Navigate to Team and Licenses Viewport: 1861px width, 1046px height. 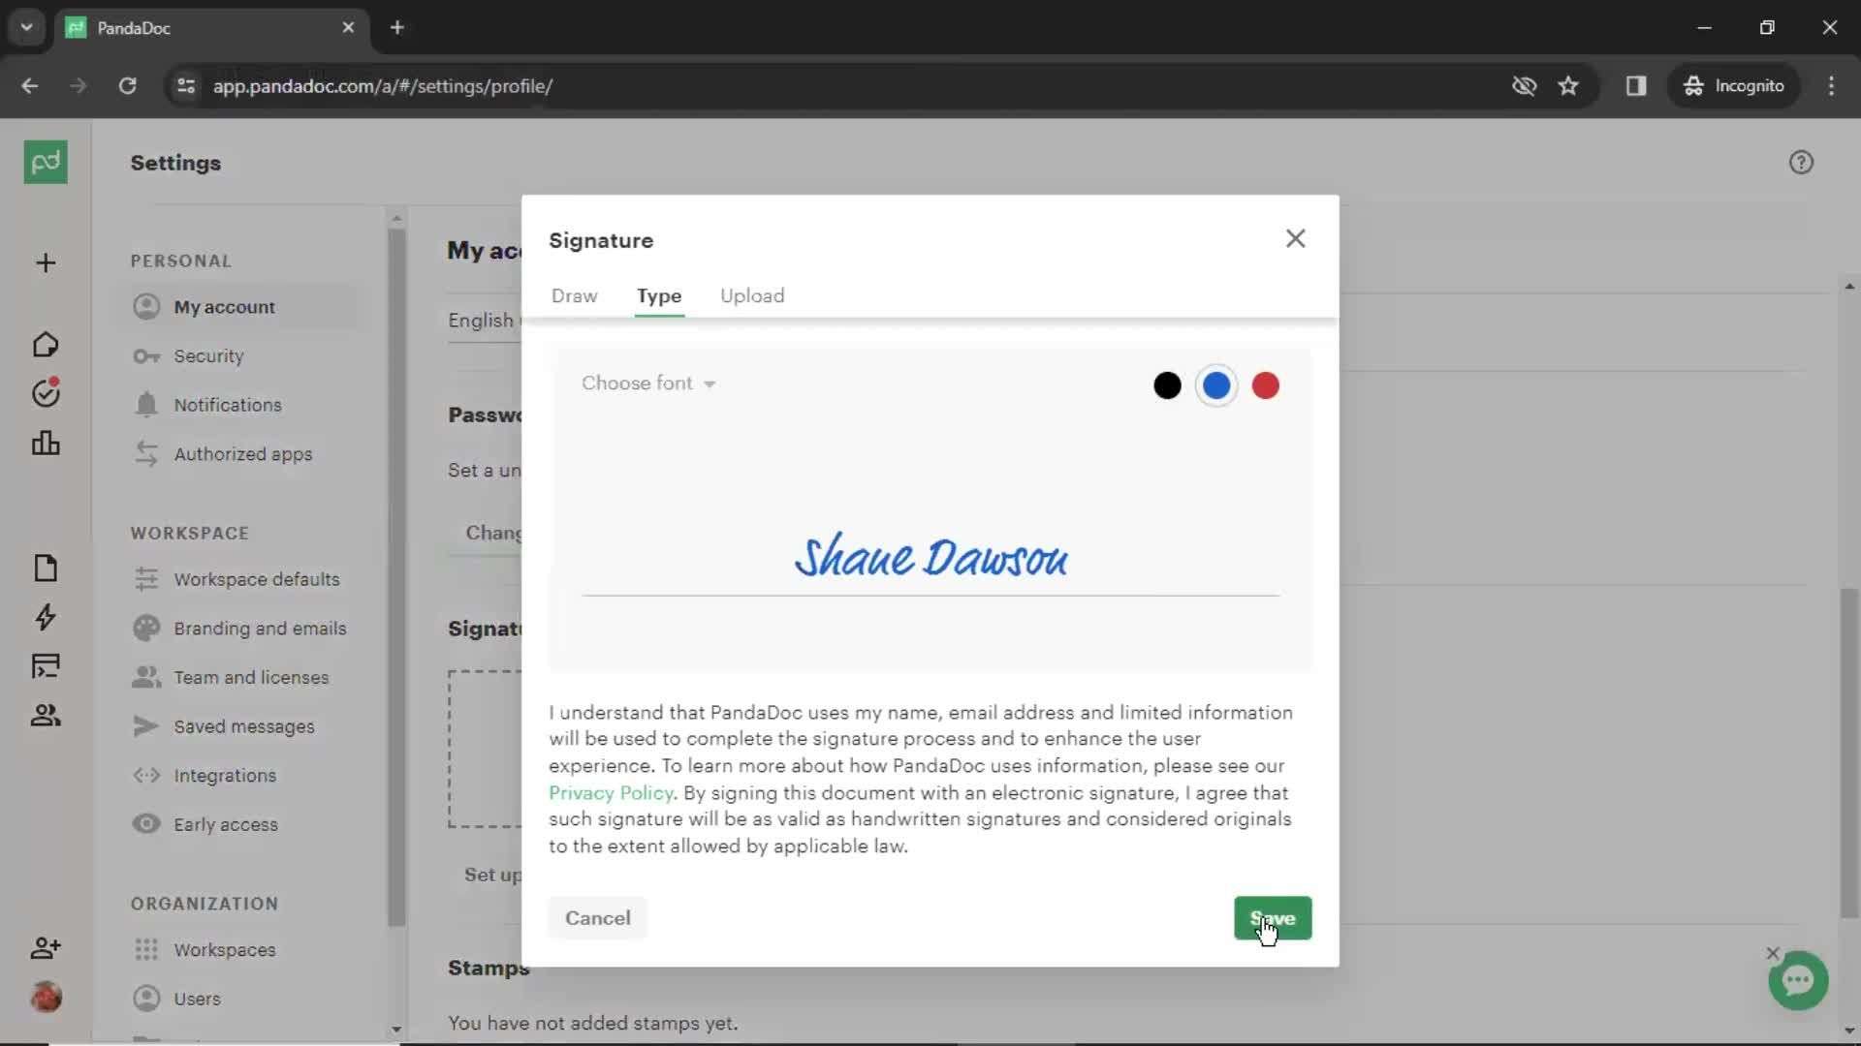[x=253, y=677]
